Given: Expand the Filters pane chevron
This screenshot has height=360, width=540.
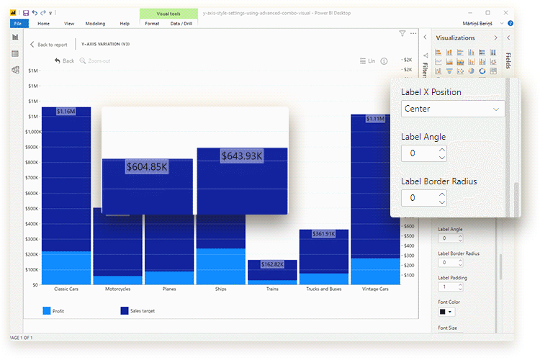Looking at the screenshot, I should [x=425, y=37].
